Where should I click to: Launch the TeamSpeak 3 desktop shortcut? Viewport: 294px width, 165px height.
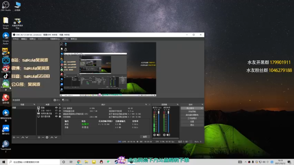(x=6, y=146)
